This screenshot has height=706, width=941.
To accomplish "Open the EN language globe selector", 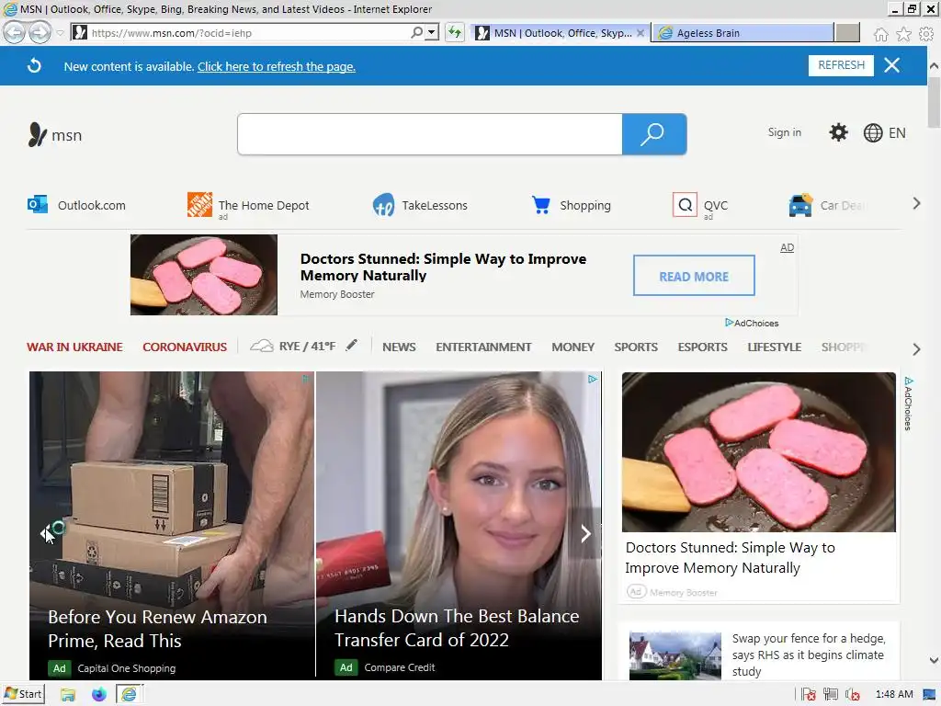I will tap(884, 132).
